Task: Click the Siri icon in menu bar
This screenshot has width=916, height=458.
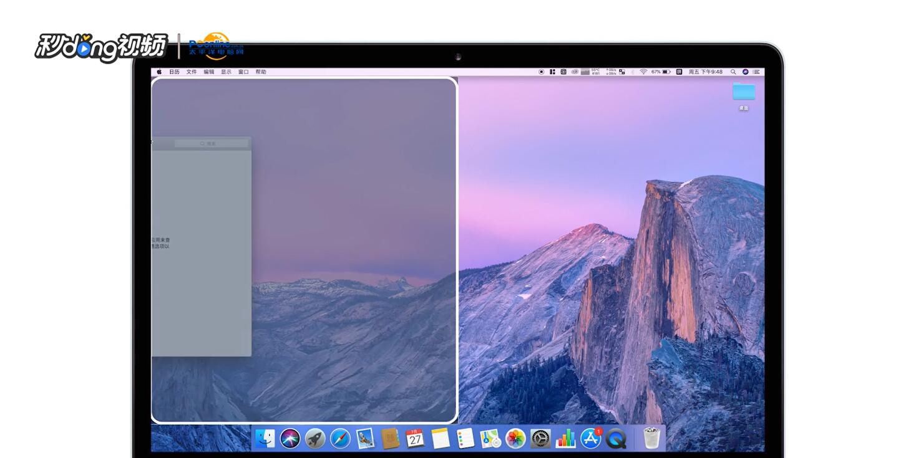Action: [x=745, y=72]
